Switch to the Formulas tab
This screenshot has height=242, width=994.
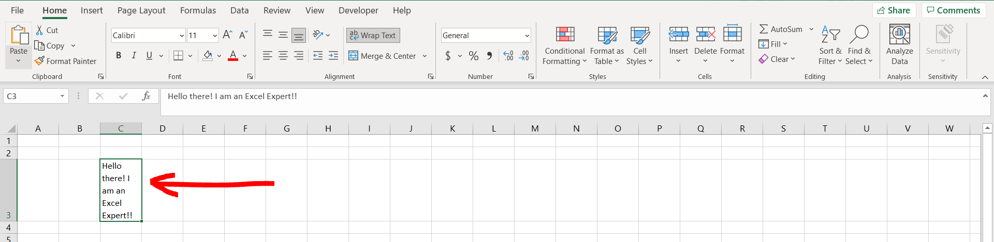198,10
